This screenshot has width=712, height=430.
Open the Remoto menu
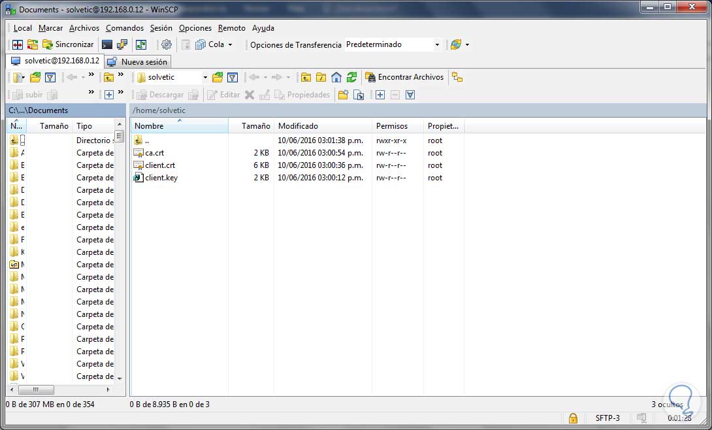[x=232, y=28]
